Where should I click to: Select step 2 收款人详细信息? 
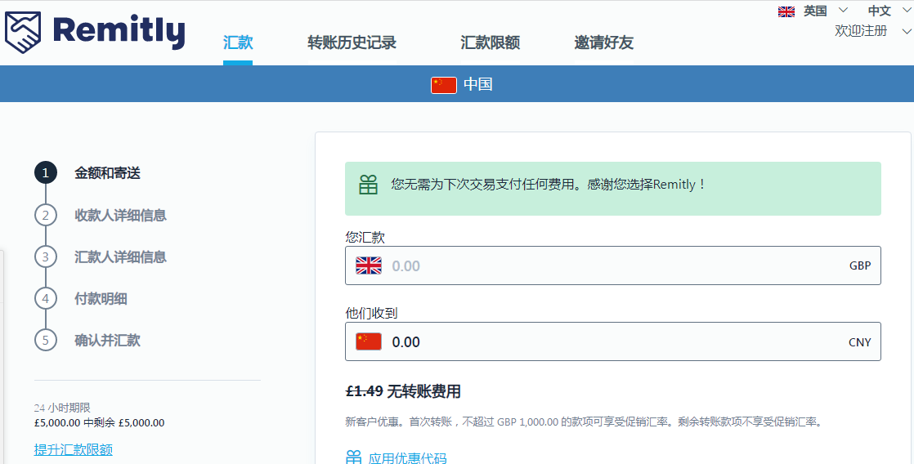point(120,215)
